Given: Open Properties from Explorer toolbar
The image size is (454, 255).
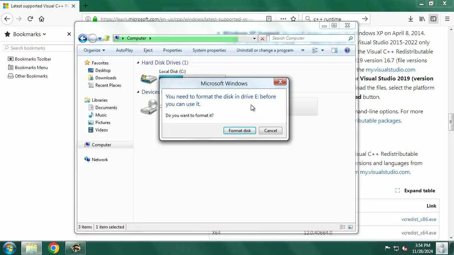Looking at the screenshot, I should click(172, 50).
